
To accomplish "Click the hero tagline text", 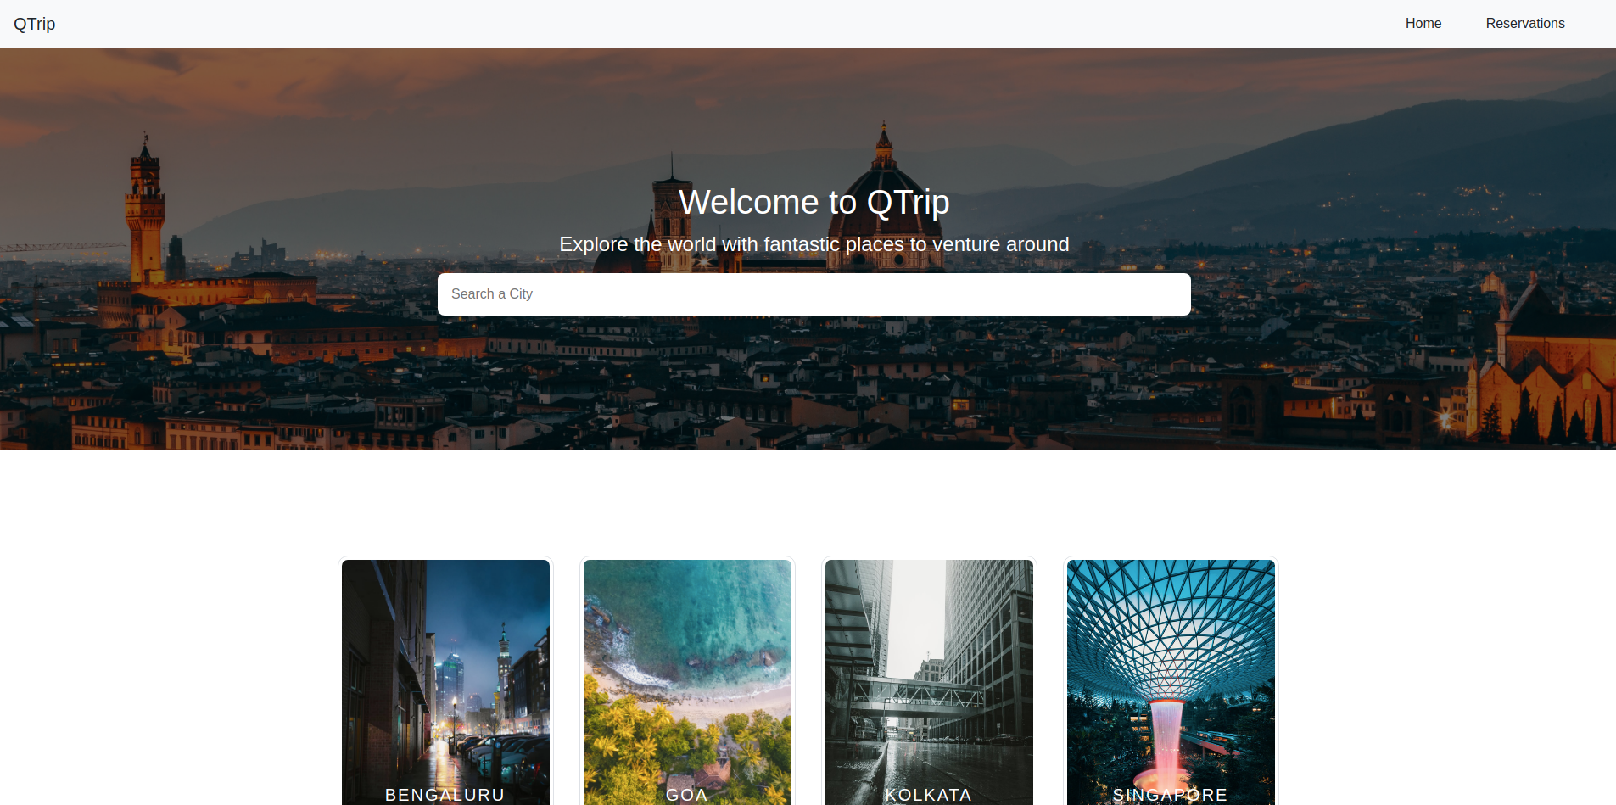I will 814,244.
